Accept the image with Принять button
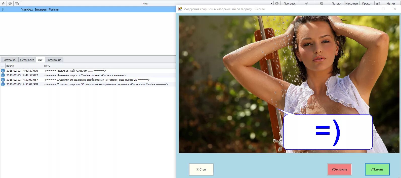401x178 pixels. coord(377,169)
